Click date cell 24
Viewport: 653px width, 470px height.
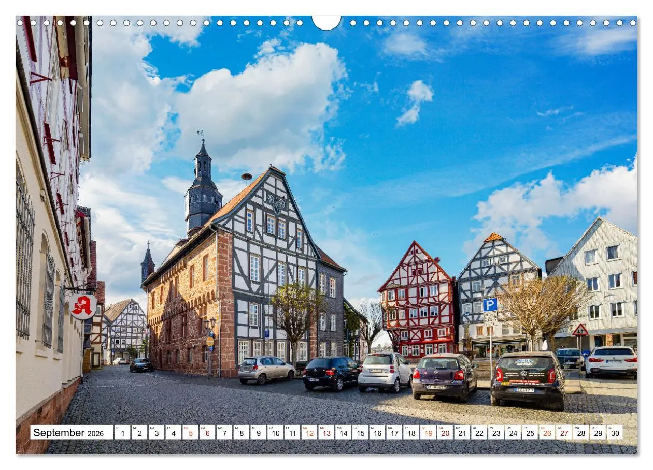click(x=513, y=433)
